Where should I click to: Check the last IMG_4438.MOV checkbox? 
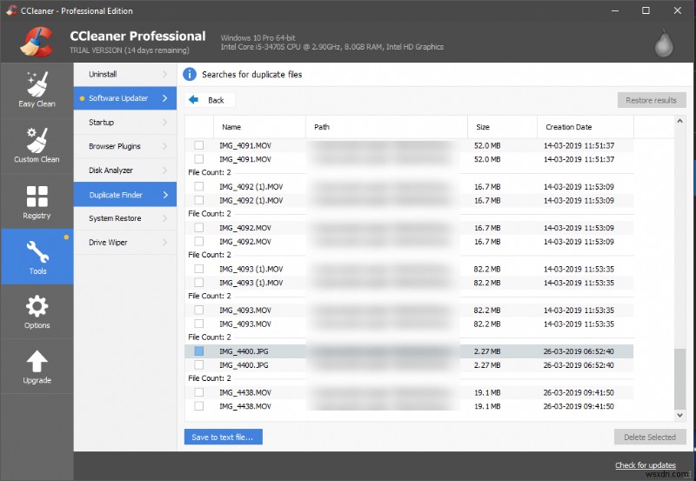click(x=199, y=406)
